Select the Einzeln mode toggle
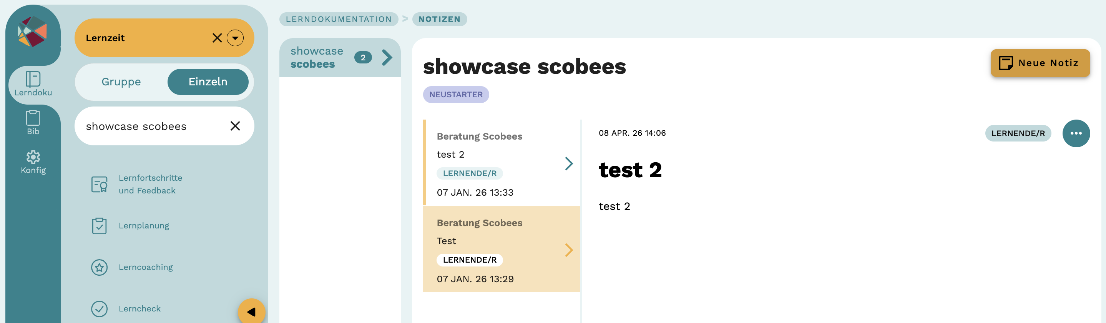 pos(208,82)
